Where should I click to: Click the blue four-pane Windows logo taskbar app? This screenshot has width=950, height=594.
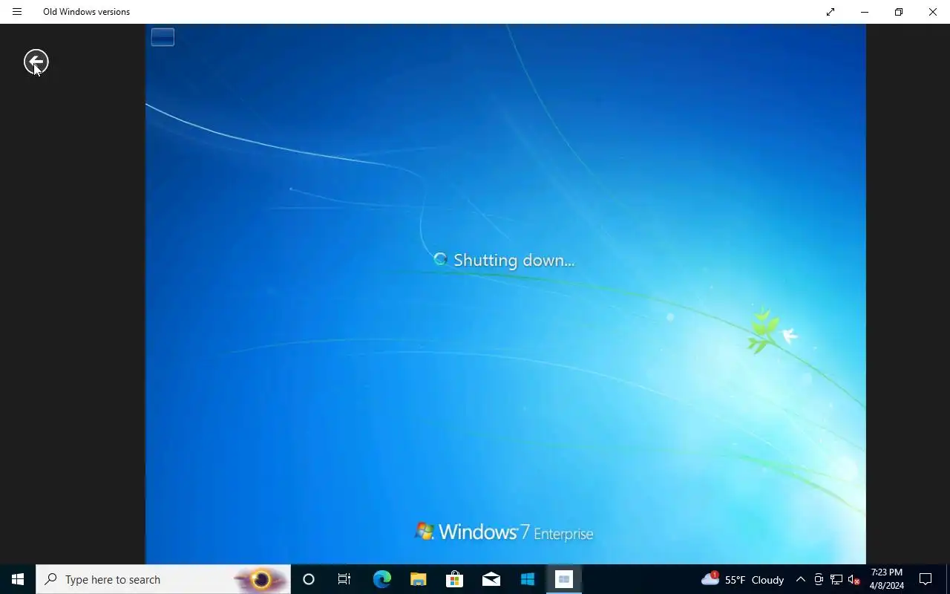pyautogui.click(x=527, y=579)
